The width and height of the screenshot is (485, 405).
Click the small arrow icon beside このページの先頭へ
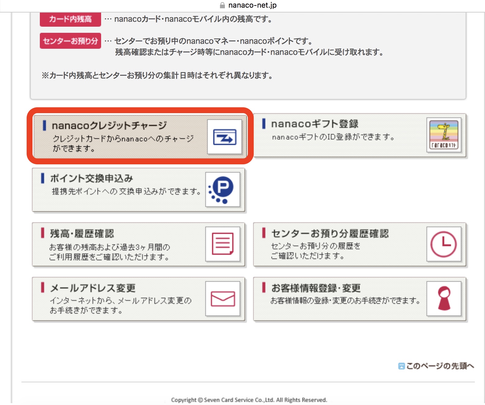click(401, 366)
